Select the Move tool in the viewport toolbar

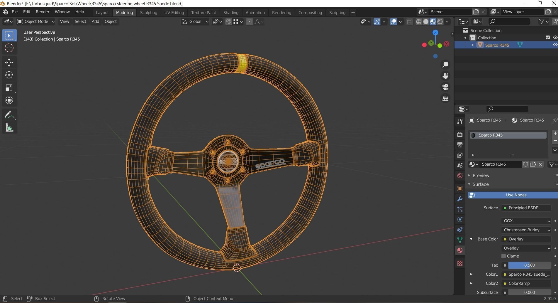coord(9,63)
